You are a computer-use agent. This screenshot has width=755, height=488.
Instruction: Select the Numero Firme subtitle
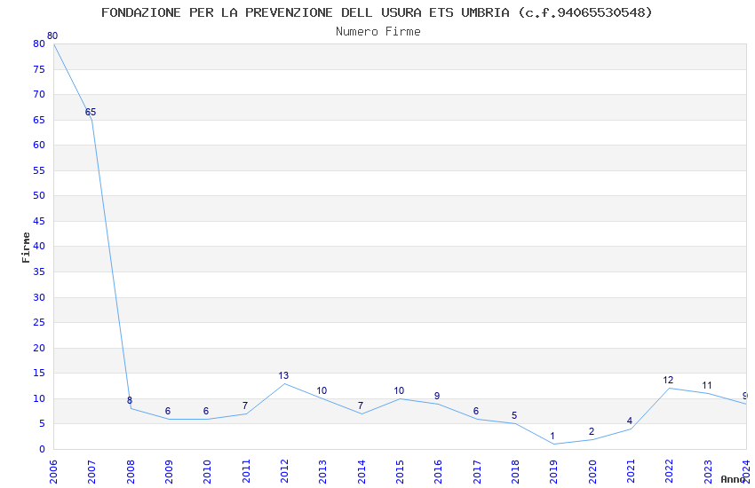378,31
